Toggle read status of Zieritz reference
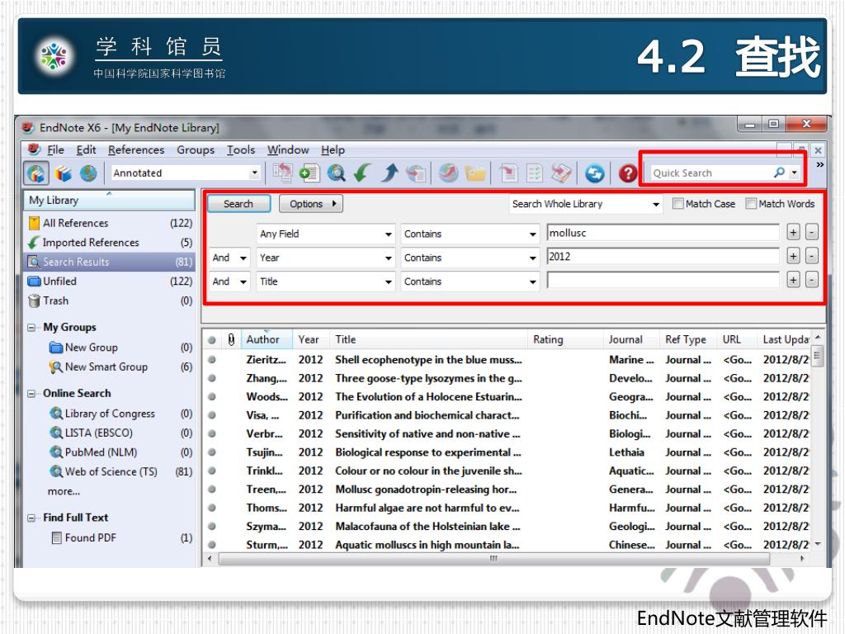 click(x=212, y=360)
